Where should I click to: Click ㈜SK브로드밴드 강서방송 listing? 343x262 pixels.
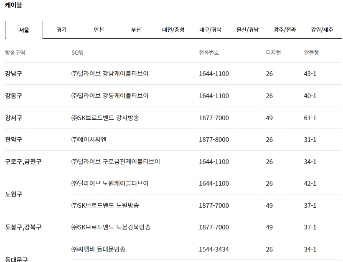click(x=106, y=117)
